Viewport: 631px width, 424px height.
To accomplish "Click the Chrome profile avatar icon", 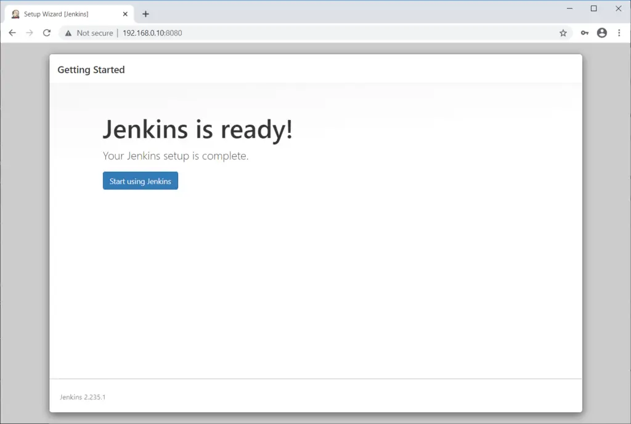I will pyautogui.click(x=601, y=33).
